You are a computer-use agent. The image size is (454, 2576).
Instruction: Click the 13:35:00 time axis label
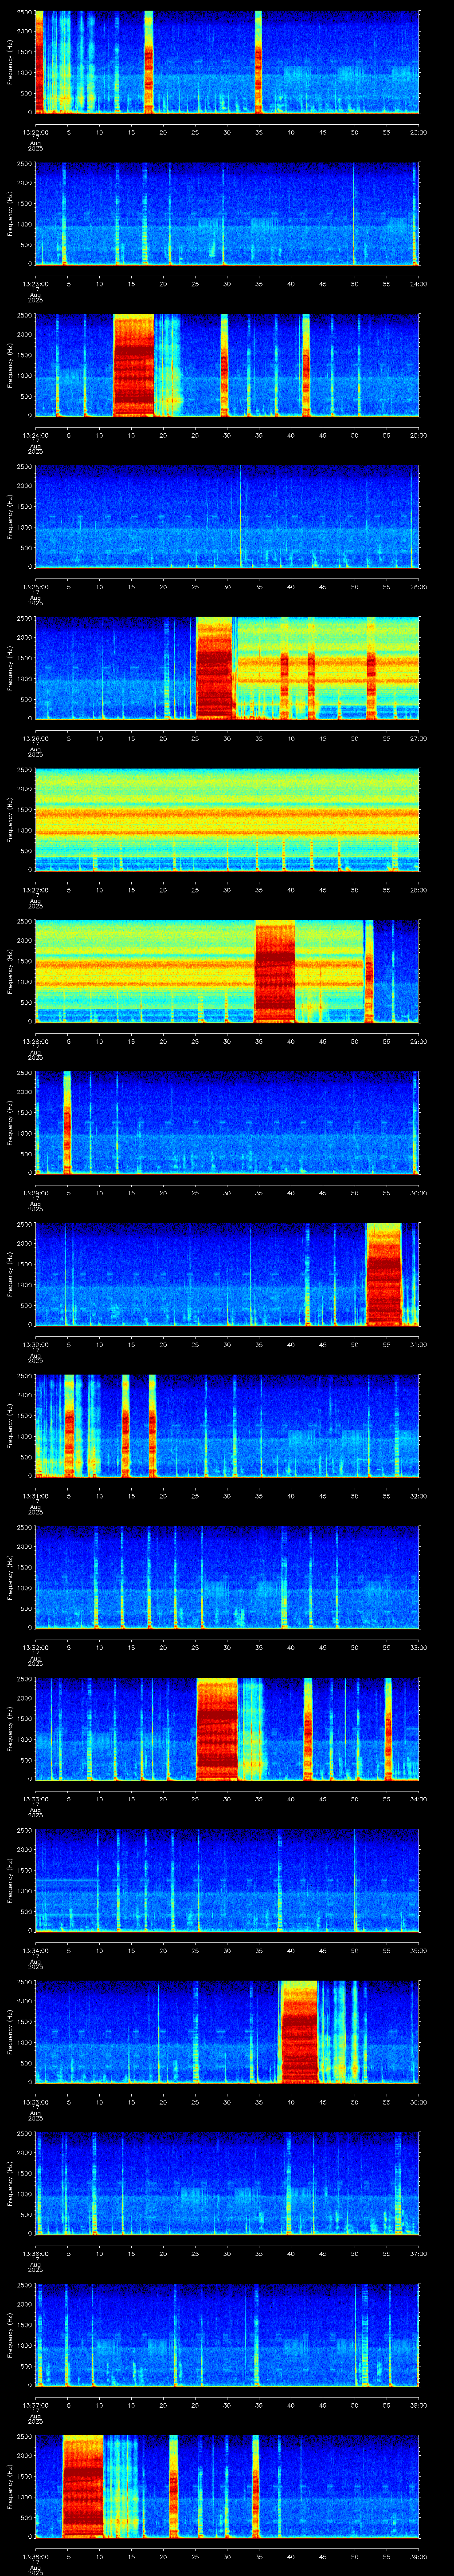[x=35, y=2101]
